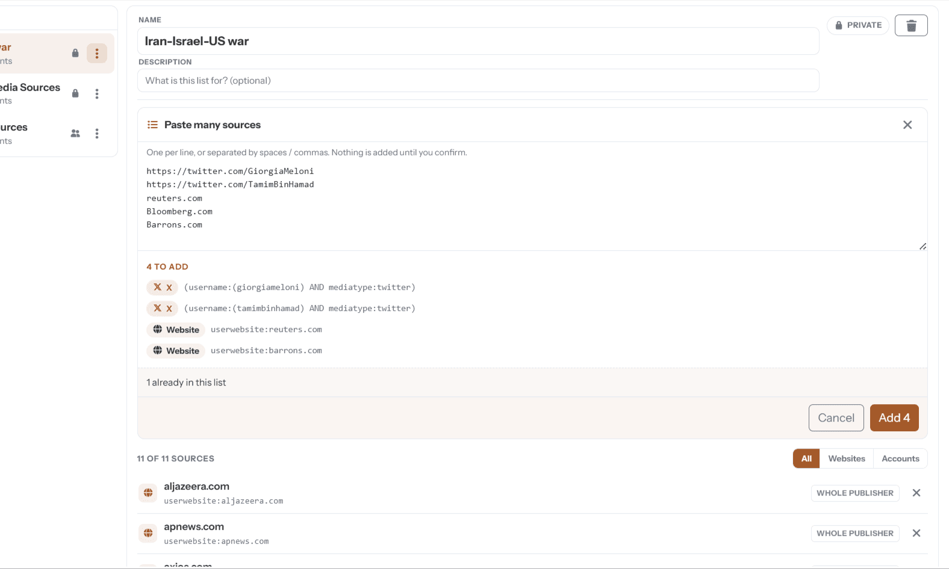Click the Website chip for reuters.com
This screenshot has height=569, width=949.
click(x=176, y=330)
